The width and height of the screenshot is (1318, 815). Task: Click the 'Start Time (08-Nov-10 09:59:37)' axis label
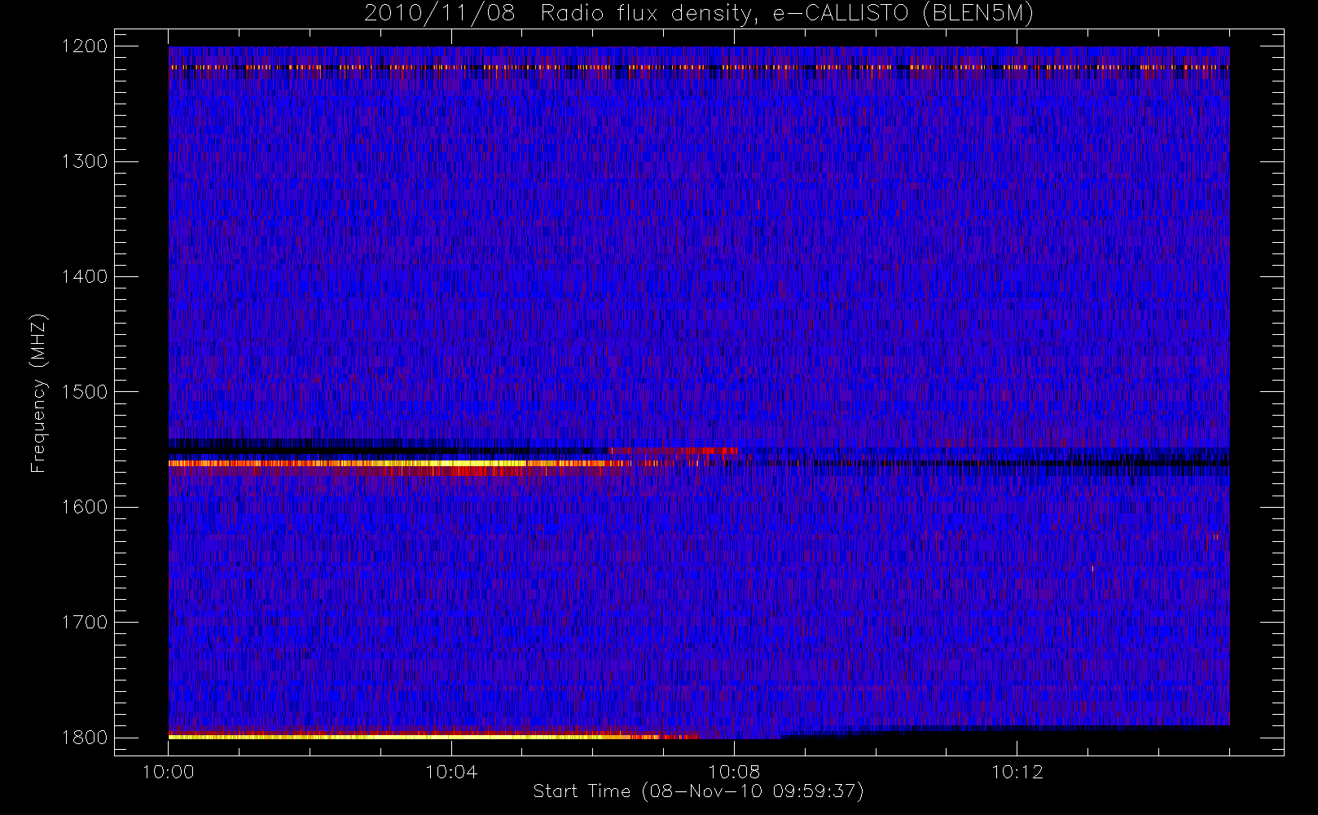pos(698,791)
